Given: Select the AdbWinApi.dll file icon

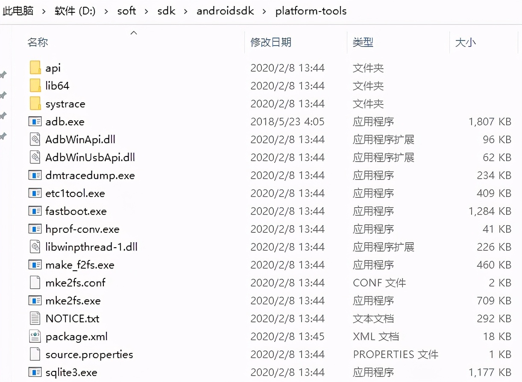Looking at the screenshot, I should [35, 139].
